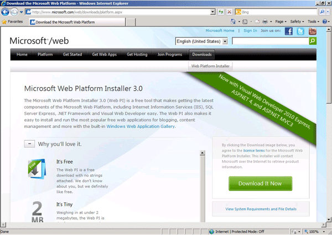Select the Get Hosting nav item
The image size is (332, 235).
click(x=137, y=55)
